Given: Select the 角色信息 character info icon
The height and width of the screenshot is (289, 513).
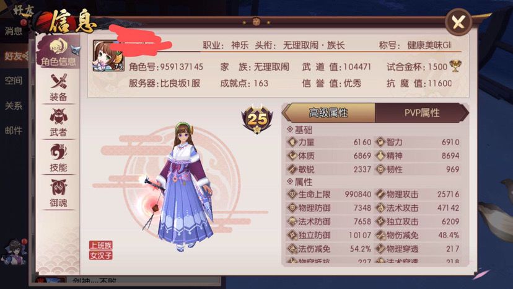Looking at the screenshot, I should coord(58,53).
